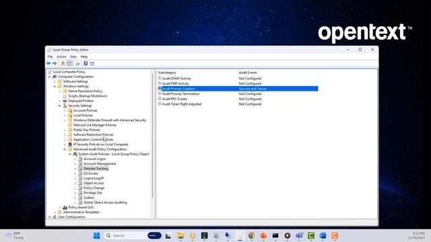This screenshot has height=242, width=431.
Task: Select Account Management audit category
Action: pyautogui.click(x=100, y=164)
